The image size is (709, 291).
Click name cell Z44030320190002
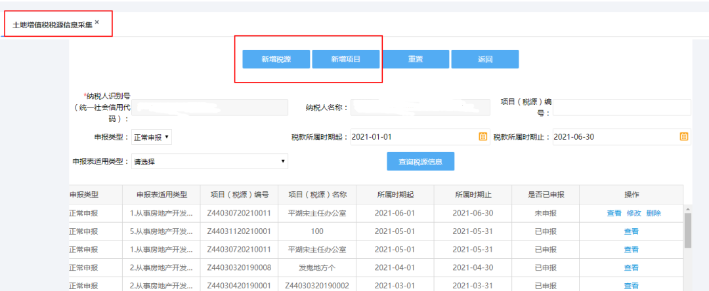[318, 286]
